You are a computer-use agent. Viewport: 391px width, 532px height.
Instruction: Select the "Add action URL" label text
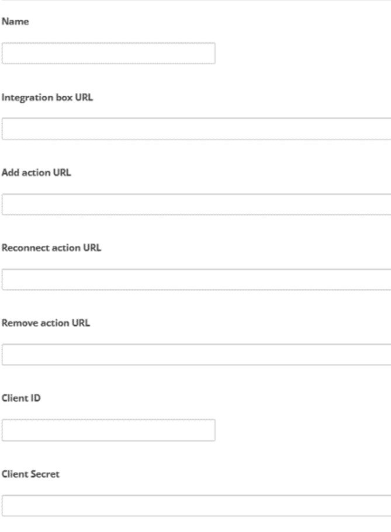(36, 173)
